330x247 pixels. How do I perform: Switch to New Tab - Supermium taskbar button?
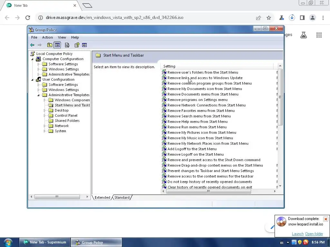pyautogui.click(x=44, y=242)
